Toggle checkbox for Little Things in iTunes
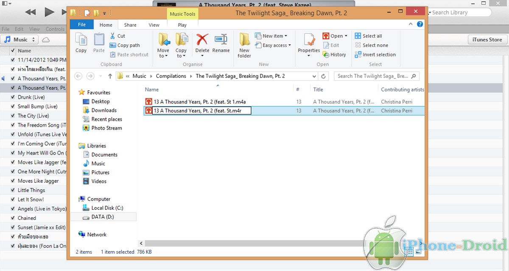 point(13,191)
